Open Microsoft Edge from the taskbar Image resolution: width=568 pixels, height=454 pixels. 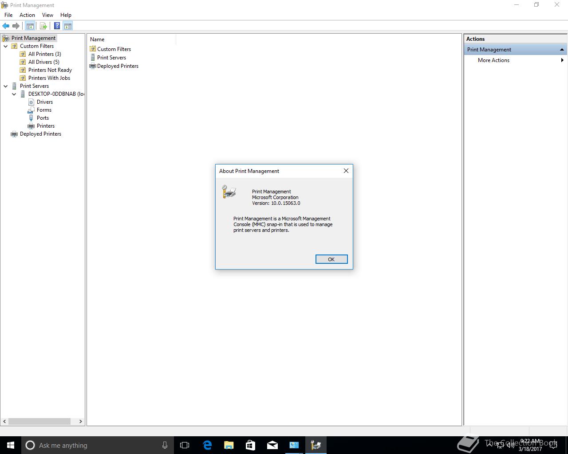point(207,445)
